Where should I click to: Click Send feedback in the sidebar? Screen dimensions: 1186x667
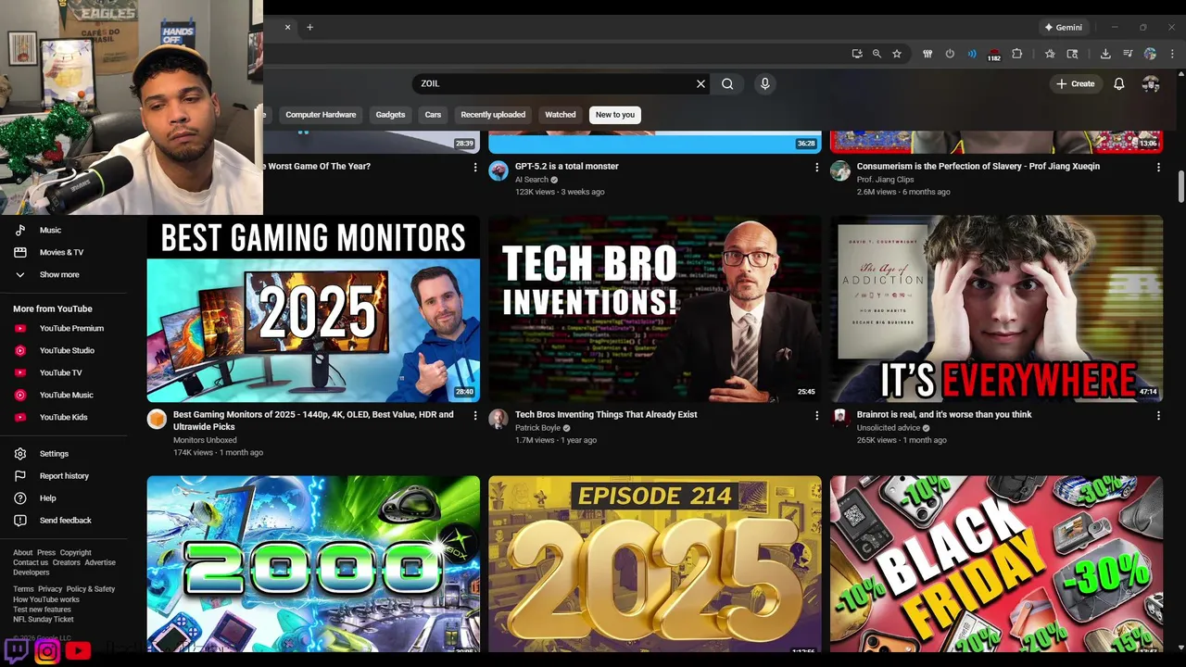(x=63, y=521)
